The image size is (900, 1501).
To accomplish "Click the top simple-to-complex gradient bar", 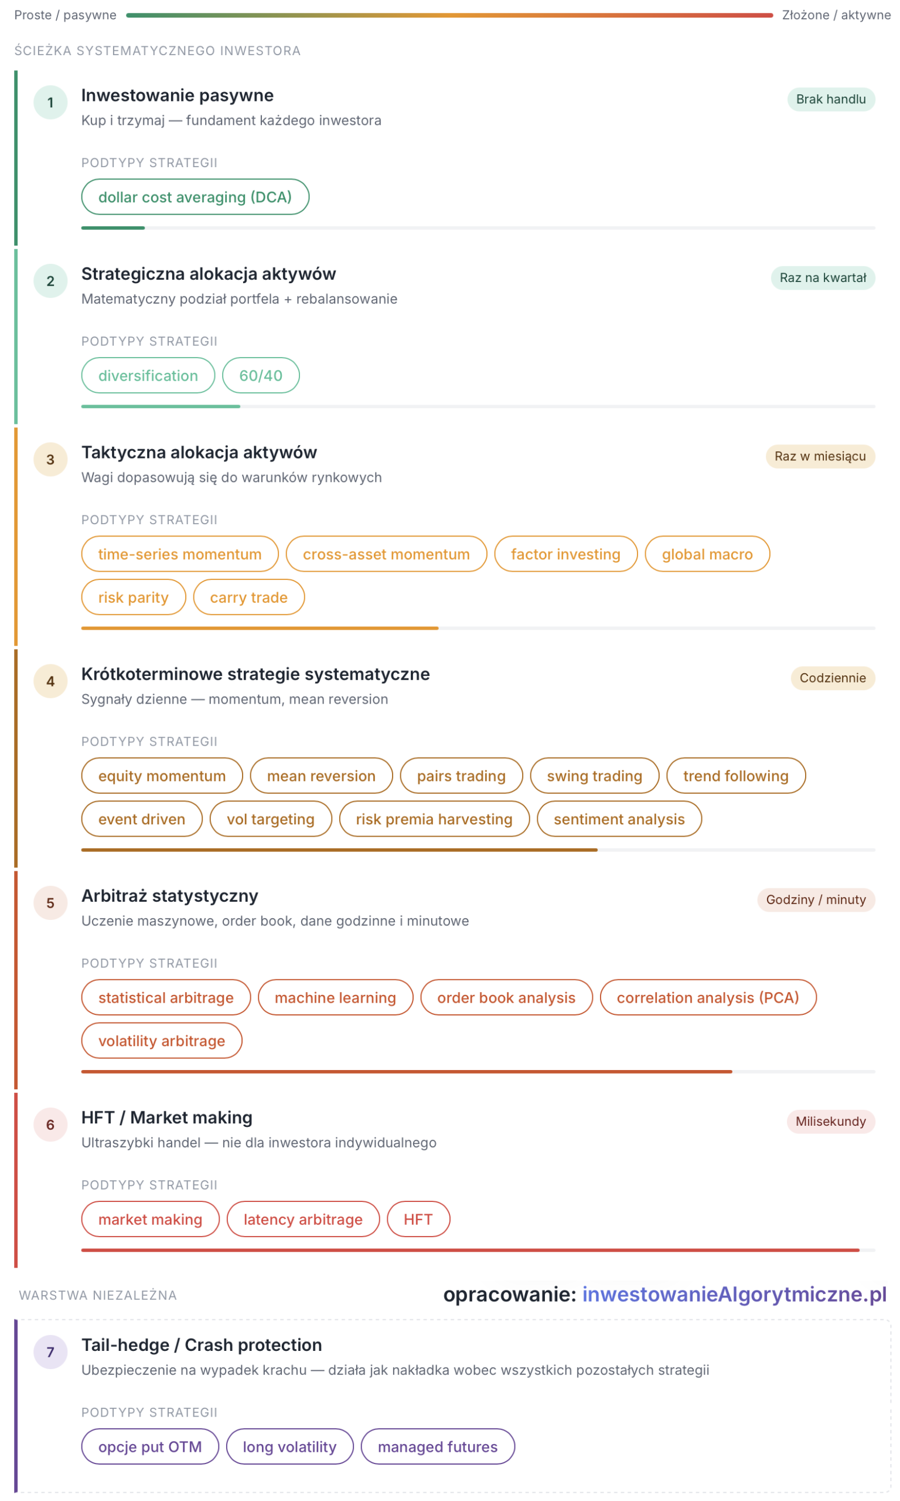I will 449,15.
